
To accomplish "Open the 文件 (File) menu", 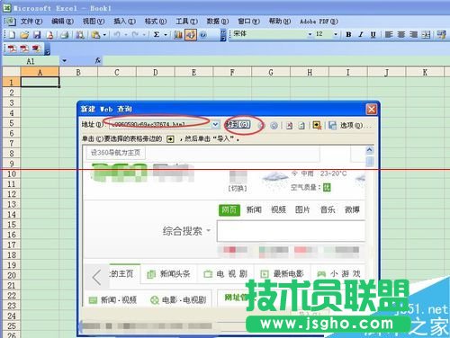I will tap(31, 22).
